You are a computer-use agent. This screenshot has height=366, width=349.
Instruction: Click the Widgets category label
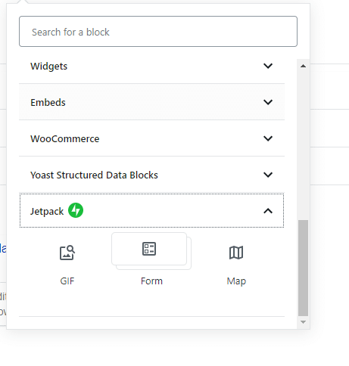pos(49,67)
